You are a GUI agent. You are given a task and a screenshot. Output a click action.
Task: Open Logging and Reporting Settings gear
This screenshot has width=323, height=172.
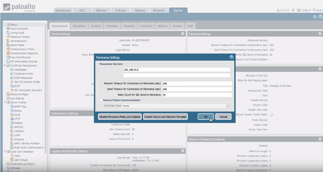[183, 151]
